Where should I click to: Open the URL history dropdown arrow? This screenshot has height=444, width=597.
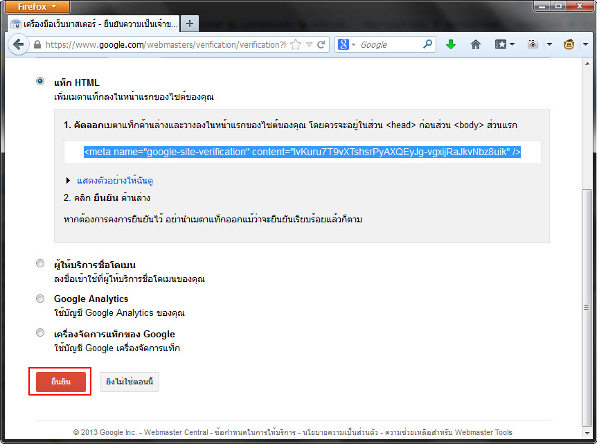[309, 45]
